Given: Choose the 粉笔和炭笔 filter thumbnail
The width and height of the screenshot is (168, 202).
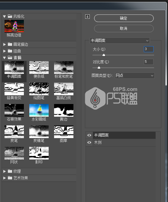Looking at the screenshot, I should tap(64, 68).
